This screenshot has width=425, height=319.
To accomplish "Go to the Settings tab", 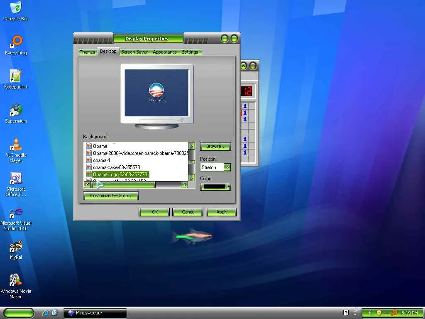I will pyautogui.click(x=190, y=52).
